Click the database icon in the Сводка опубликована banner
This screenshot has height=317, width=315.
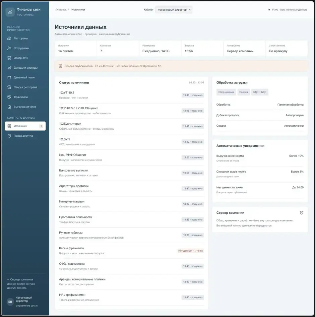click(60, 66)
